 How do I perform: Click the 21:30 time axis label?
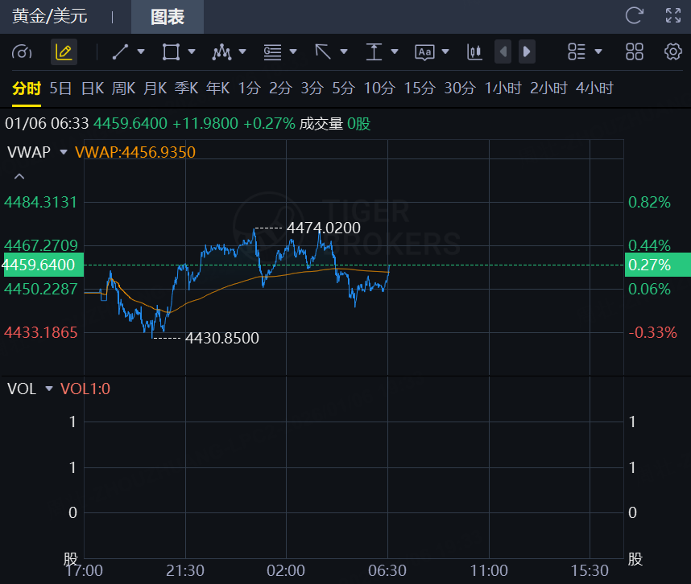185,571
